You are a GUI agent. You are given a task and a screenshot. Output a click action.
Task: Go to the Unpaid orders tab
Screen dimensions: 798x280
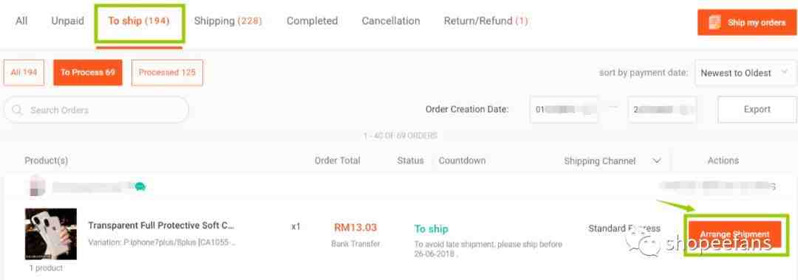pyautogui.click(x=68, y=21)
